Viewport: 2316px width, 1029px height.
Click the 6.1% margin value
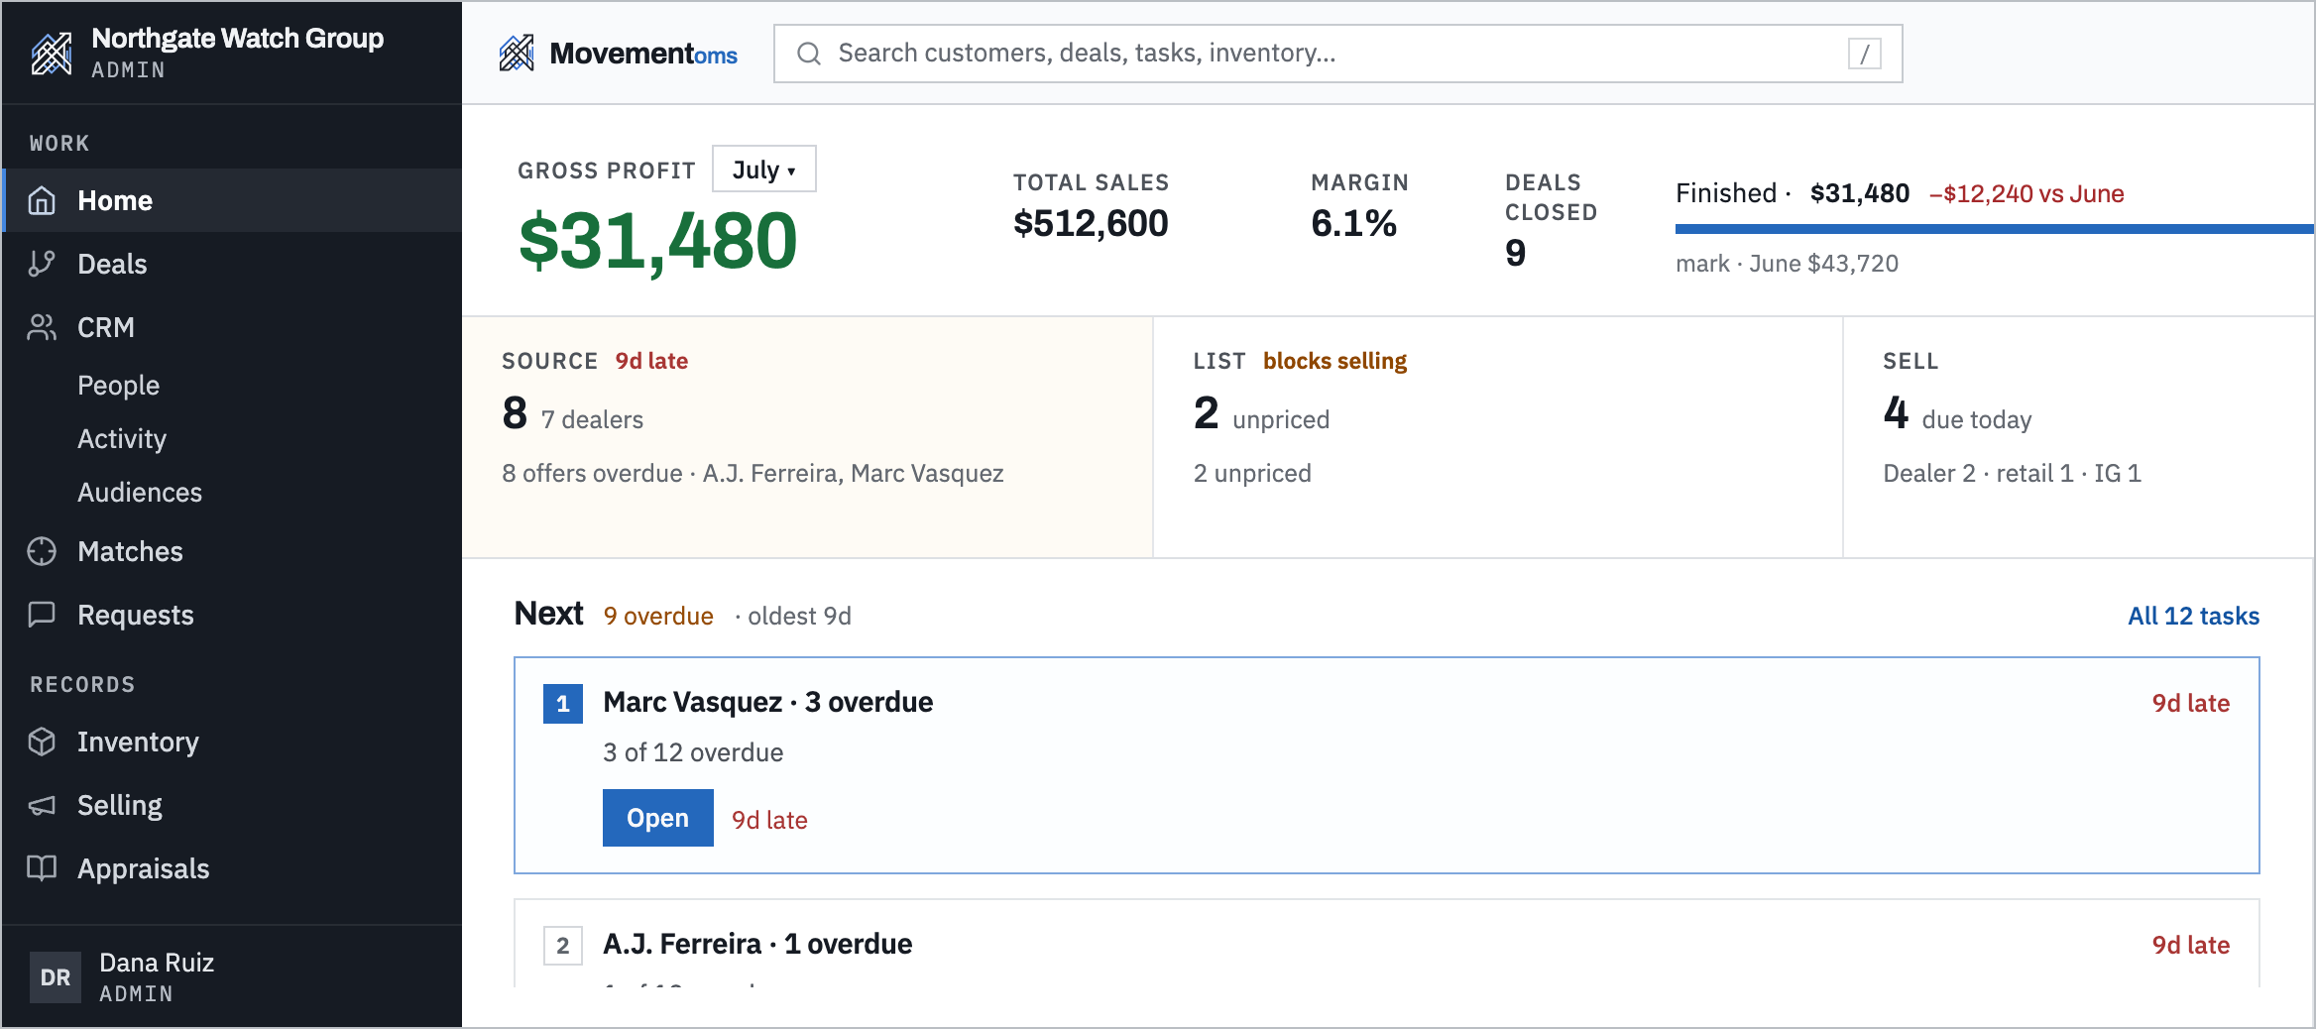tap(1353, 223)
